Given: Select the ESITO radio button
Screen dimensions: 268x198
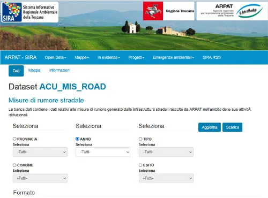Looking at the screenshot, I should [140, 165].
